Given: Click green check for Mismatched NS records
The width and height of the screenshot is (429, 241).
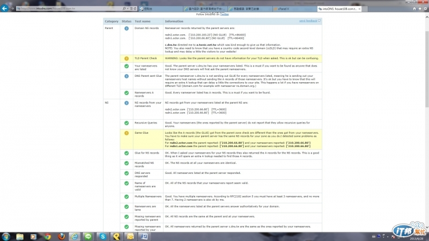Looking at the screenshot, I should click(127, 163).
